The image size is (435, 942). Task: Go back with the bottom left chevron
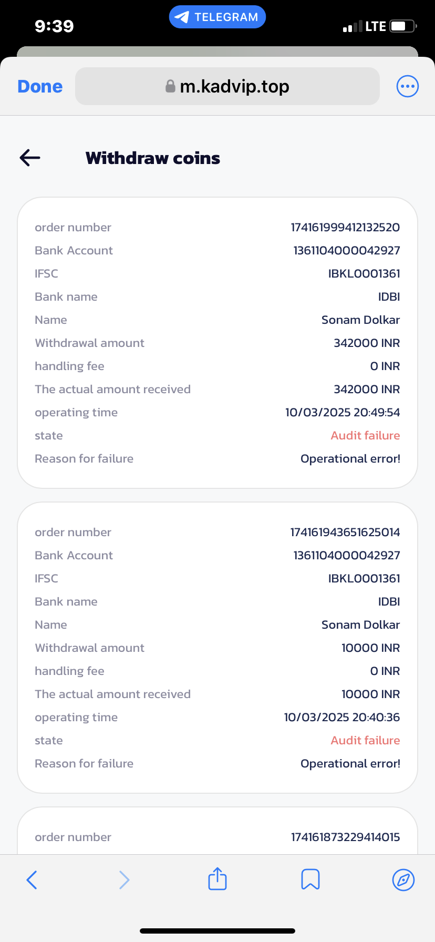tap(32, 879)
